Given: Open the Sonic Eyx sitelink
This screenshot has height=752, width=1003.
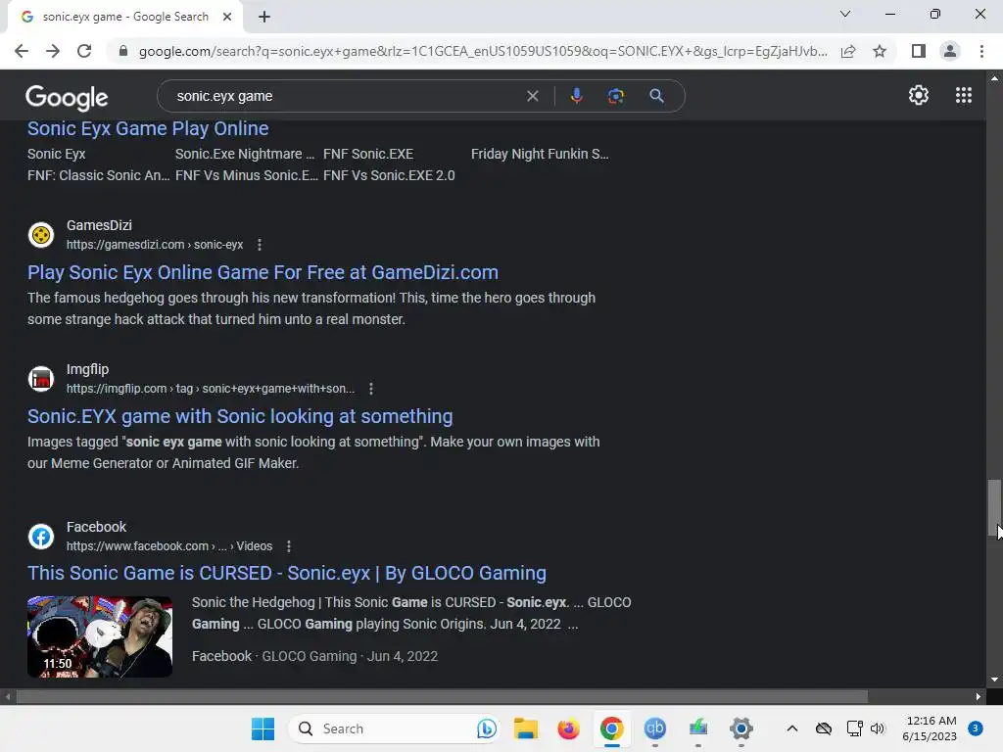Looking at the screenshot, I should tap(56, 154).
